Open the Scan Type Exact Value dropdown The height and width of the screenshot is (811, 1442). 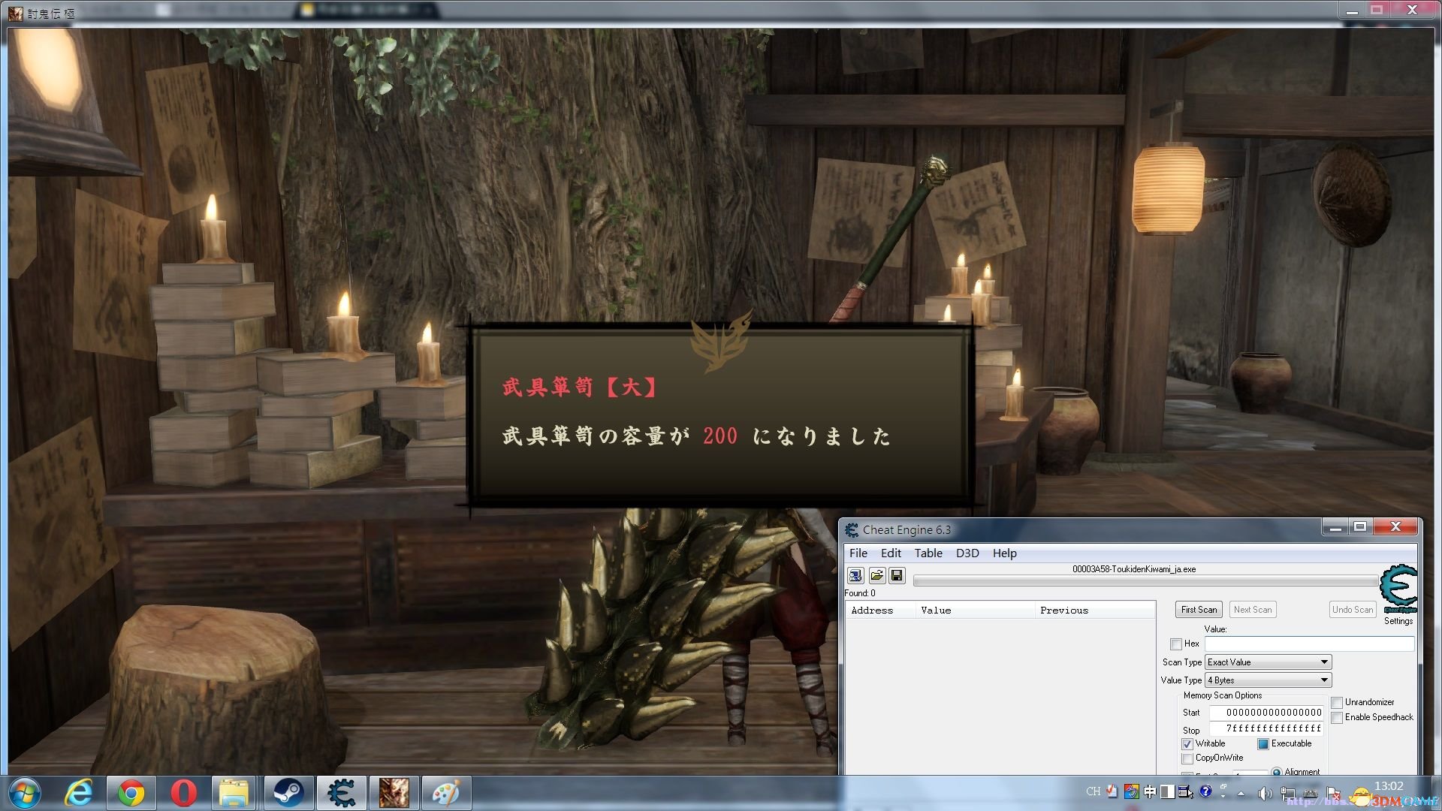(1268, 662)
